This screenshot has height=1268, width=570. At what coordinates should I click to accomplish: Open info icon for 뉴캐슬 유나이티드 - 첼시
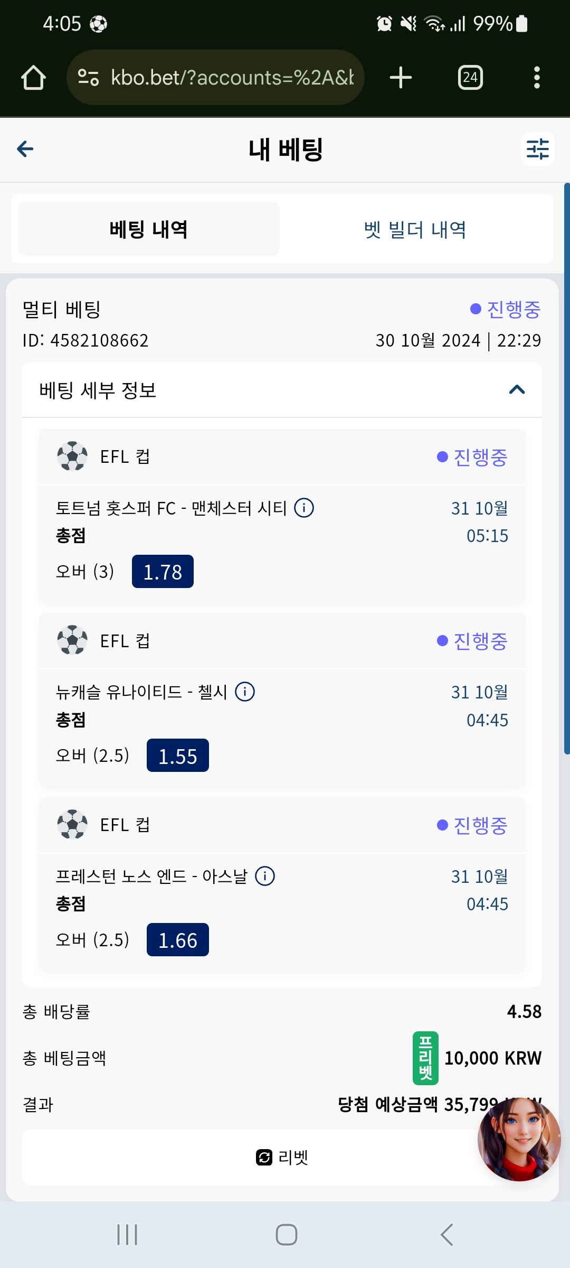click(x=245, y=692)
